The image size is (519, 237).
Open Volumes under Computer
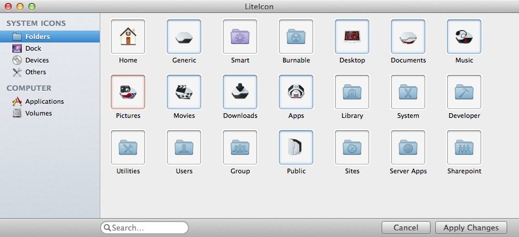[x=50, y=113]
